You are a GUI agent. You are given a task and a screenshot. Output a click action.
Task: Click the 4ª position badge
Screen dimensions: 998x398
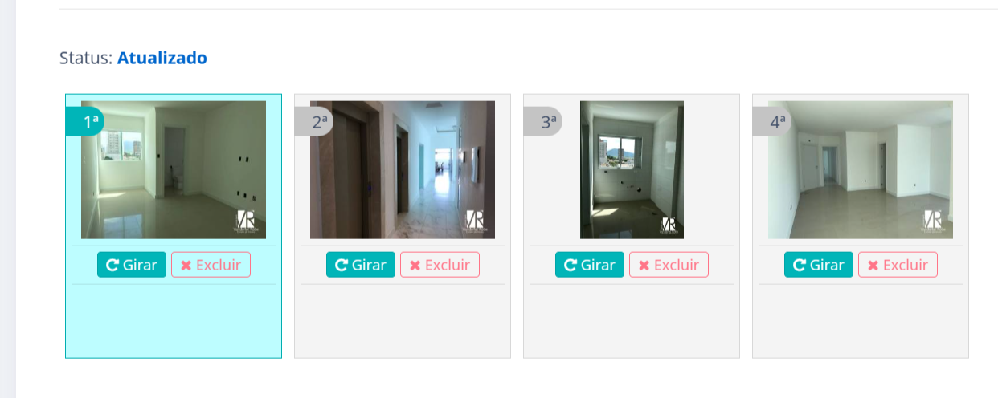771,122
